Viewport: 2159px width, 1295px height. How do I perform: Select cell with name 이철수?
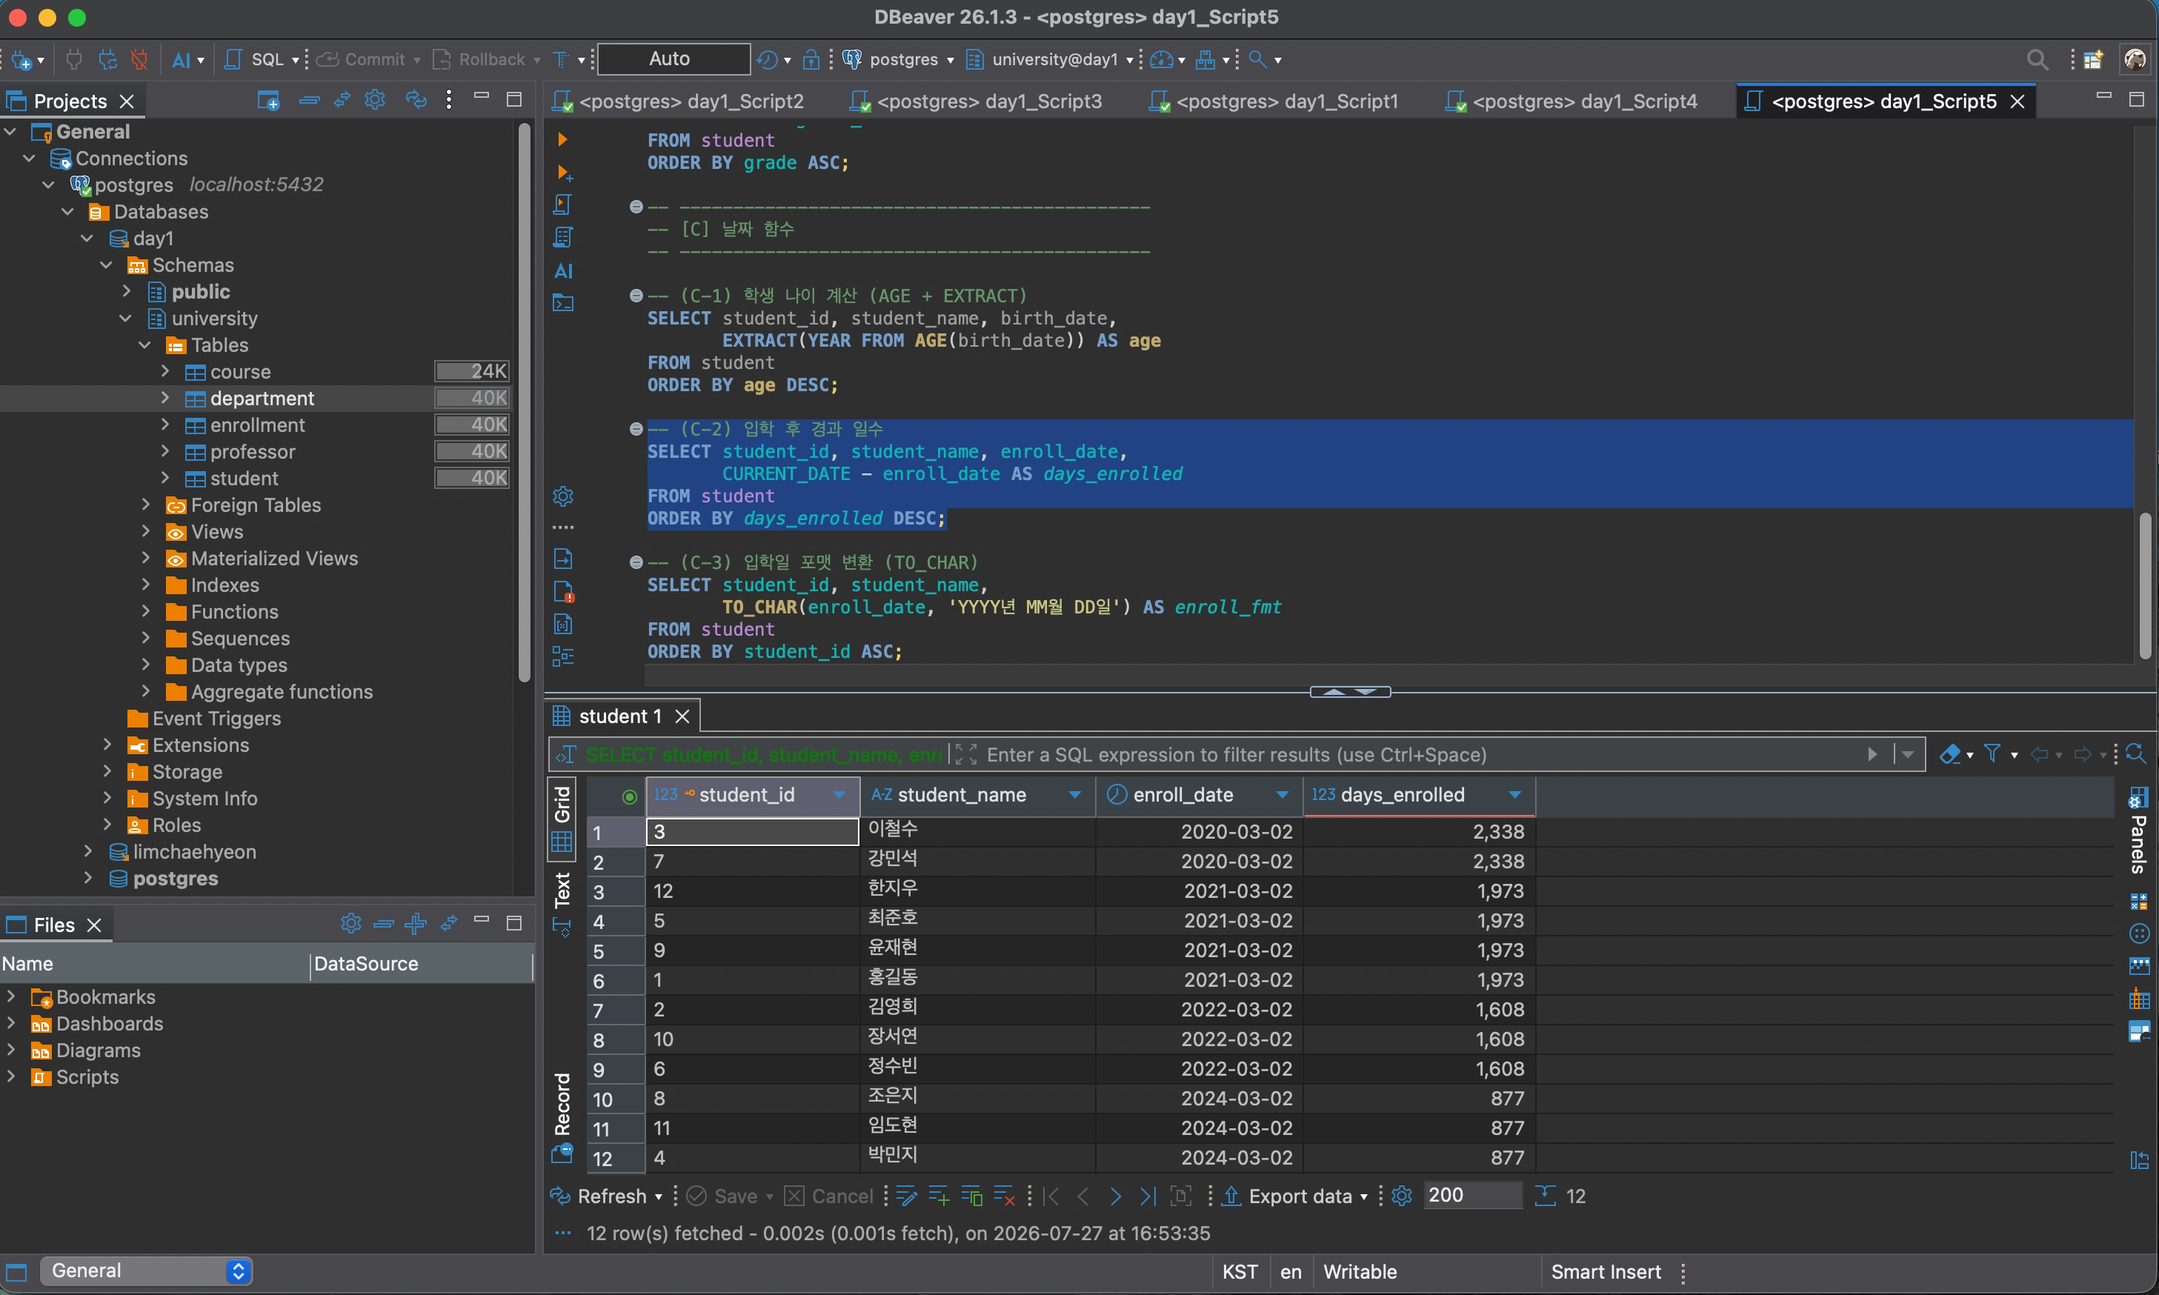pos(977,830)
